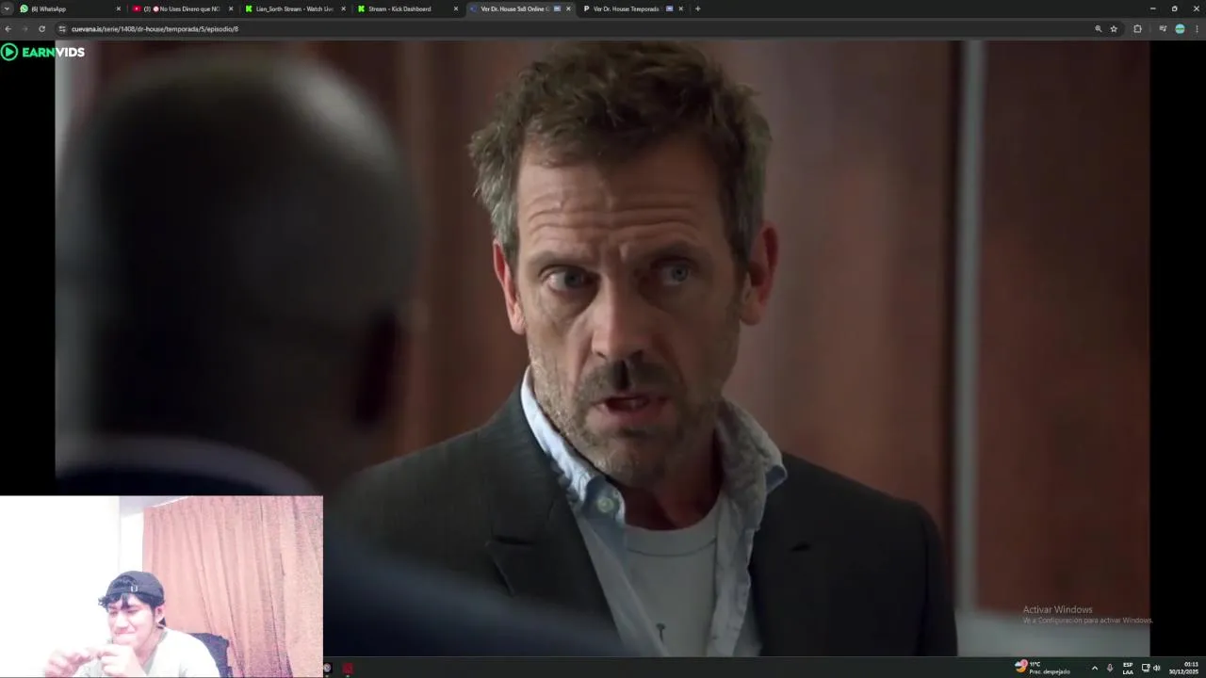This screenshot has height=678, width=1206.
Task: Open the zoom magnifier in address bar
Action: (1098, 29)
